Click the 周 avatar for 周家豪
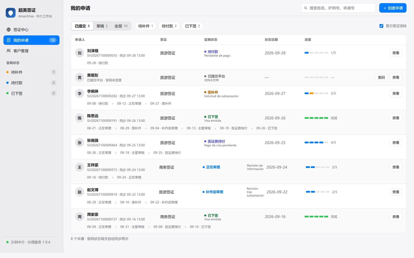The width and height of the screenshot is (414, 258). 79,217
